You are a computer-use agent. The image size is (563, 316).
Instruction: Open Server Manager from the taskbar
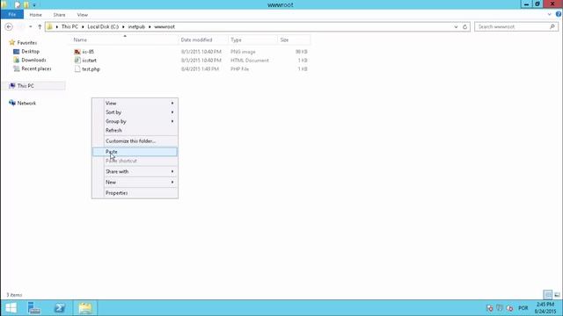(x=34, y=308)
